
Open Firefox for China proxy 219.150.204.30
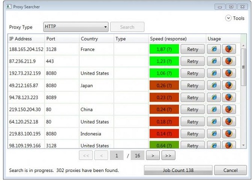[229, 109]
